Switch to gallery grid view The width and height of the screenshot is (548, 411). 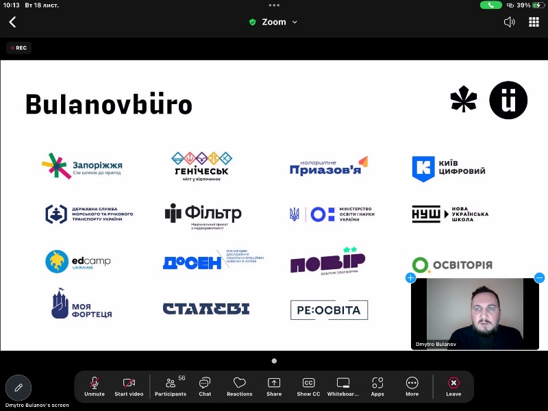pos(534,22)
